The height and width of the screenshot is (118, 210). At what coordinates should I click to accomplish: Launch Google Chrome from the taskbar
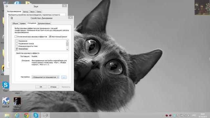[26, 115]
